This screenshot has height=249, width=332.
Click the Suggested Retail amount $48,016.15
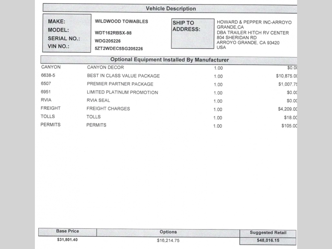point(268,241)
